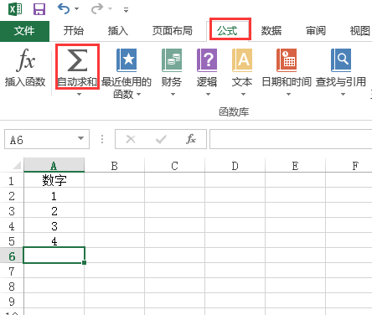Screen dimensions: 372x315
Task: Switch to the 数据 tab
Action: [x=271, y=31]
